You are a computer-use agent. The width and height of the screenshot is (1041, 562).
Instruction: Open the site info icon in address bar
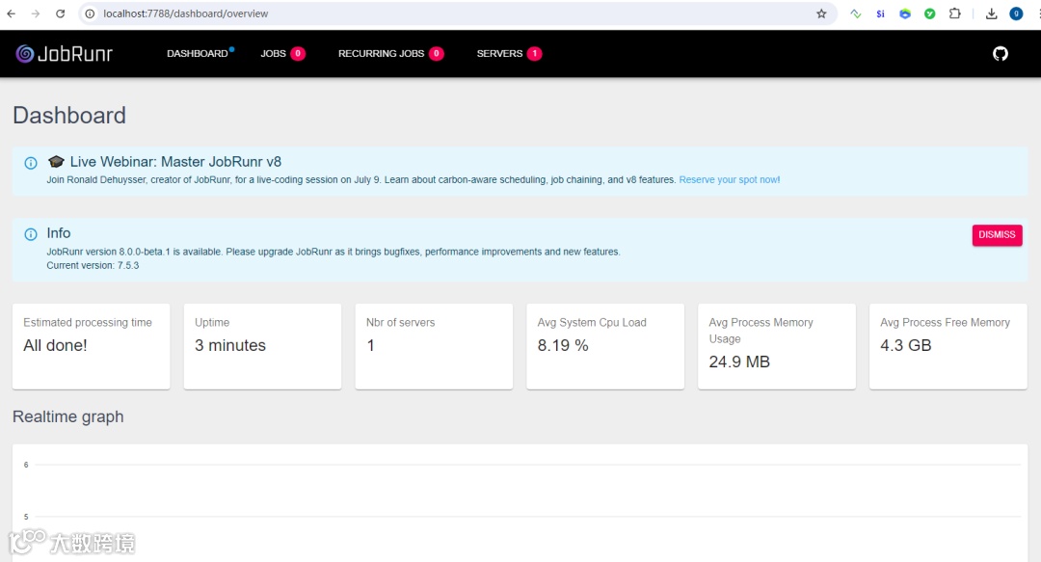coord(90,13)
